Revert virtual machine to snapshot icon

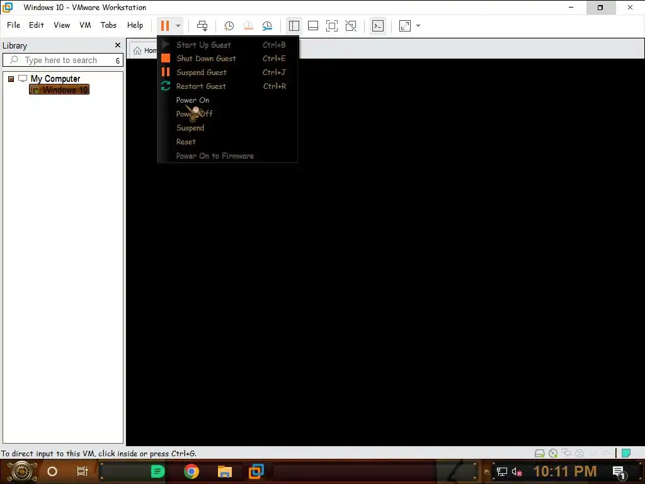[x=248, y=26]
